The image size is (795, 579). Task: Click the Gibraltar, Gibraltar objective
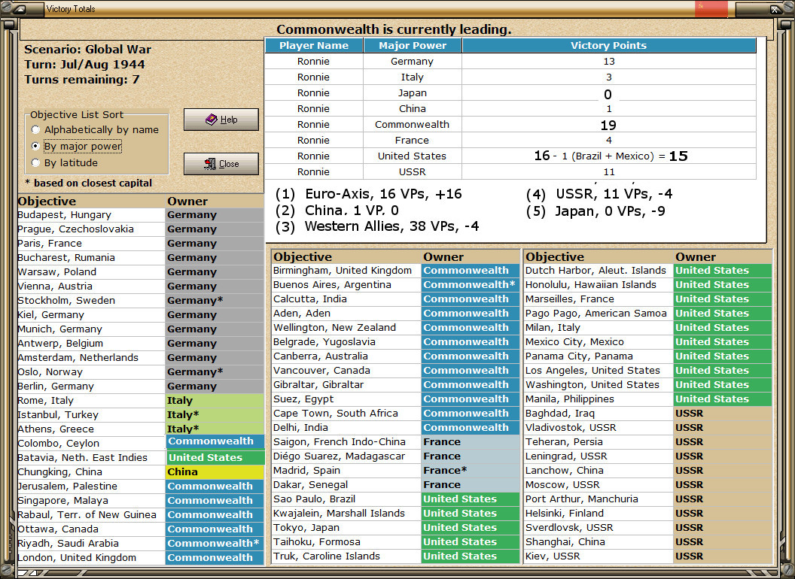318,384
